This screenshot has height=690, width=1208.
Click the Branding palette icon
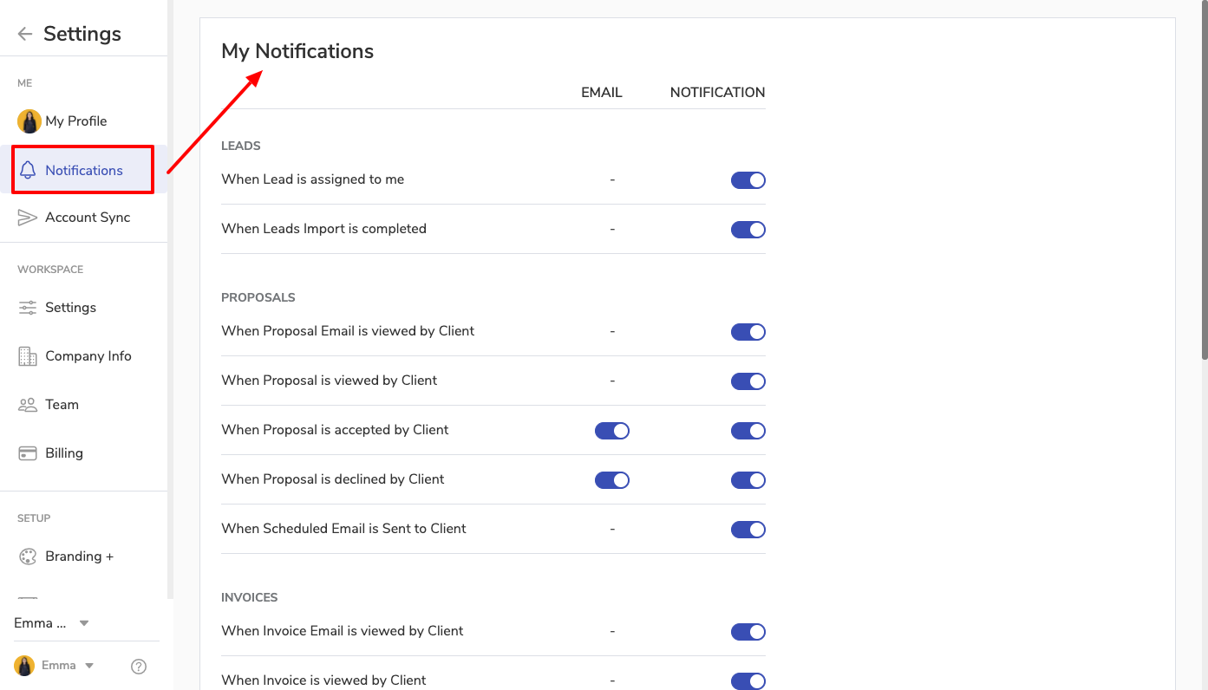(28, 557)
